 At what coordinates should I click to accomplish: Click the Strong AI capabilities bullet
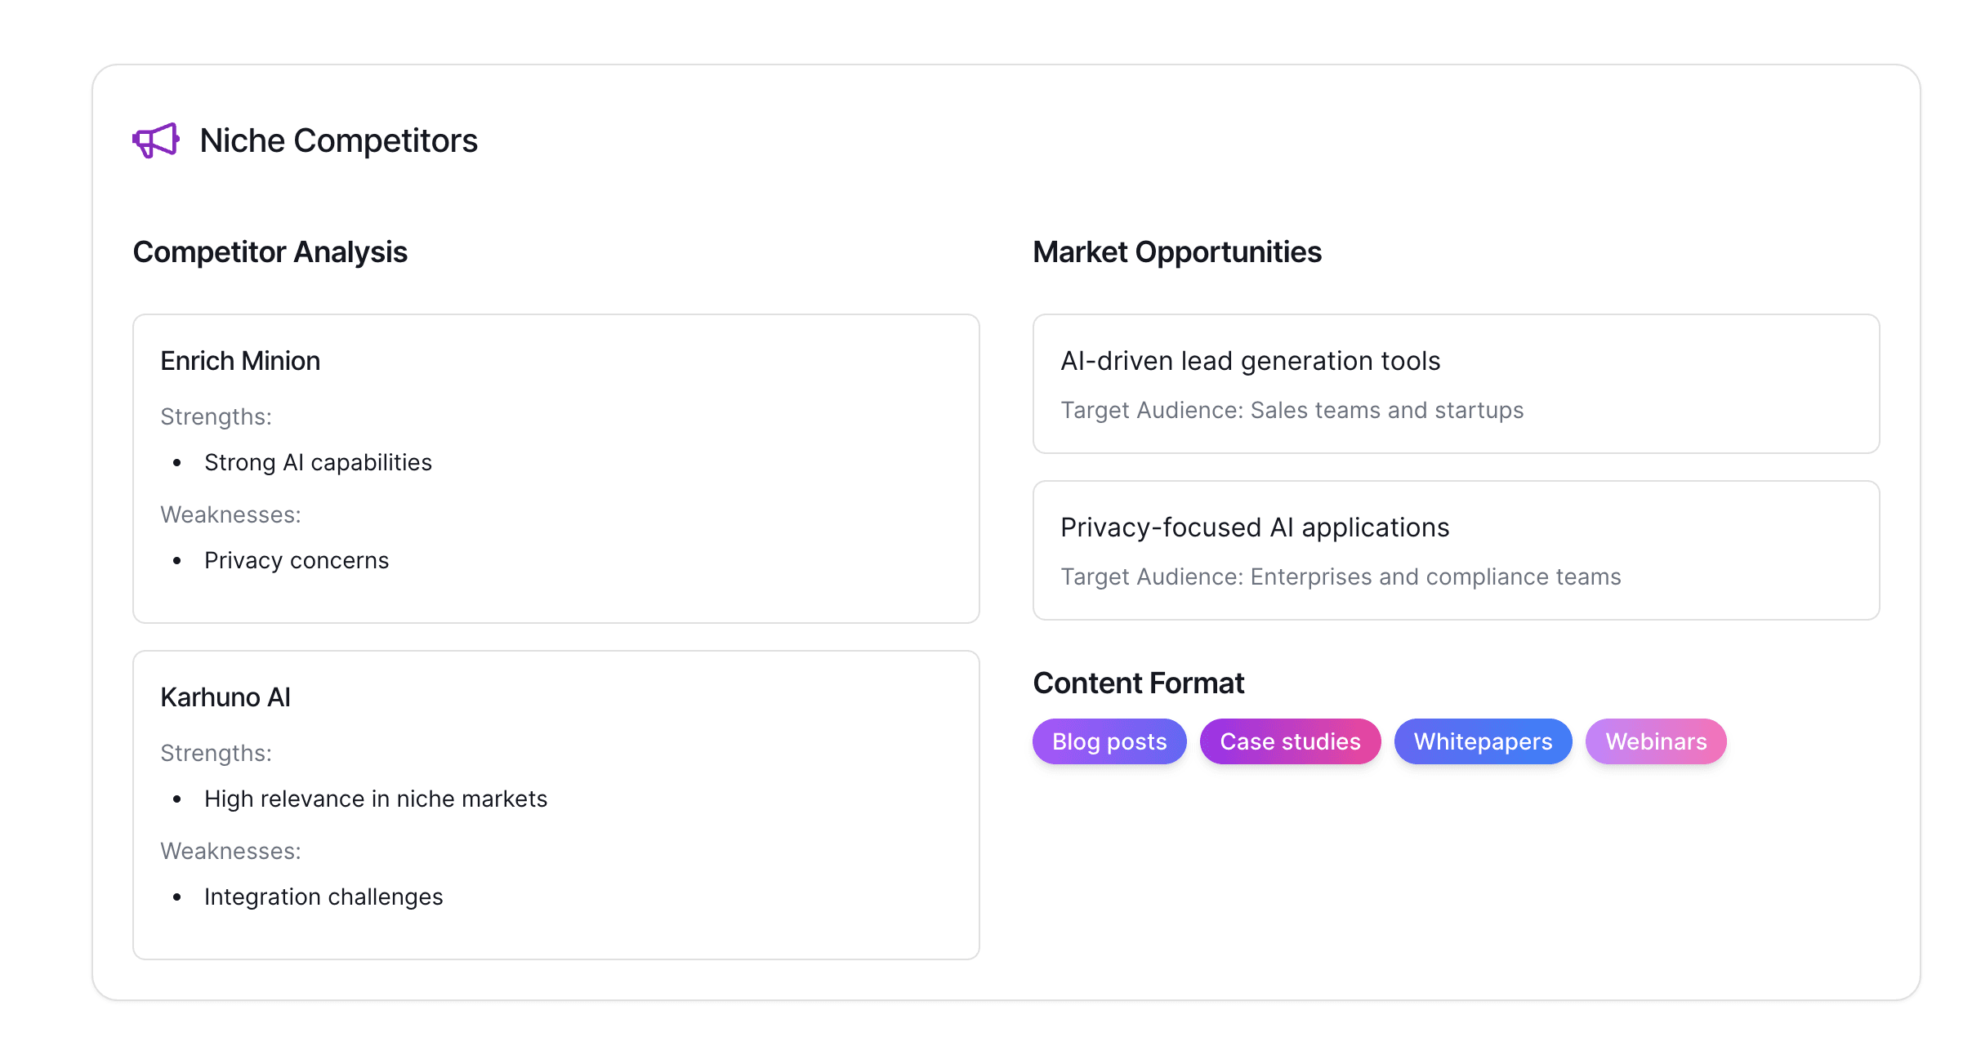coord(318,462)
